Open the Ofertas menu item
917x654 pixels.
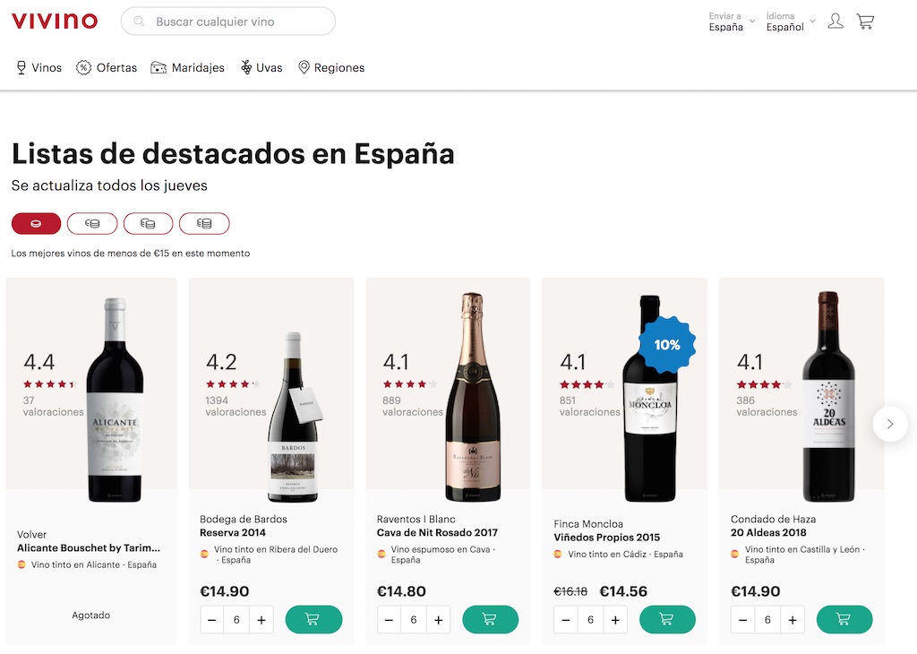107,67
